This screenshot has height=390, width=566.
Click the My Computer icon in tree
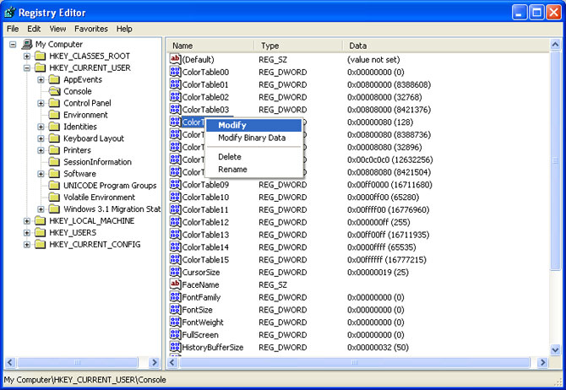[x=27, y=44]
